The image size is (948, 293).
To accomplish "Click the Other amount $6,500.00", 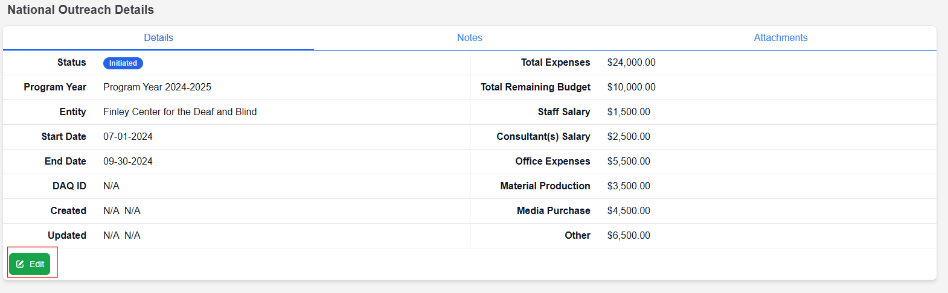I will coord(629,235).
